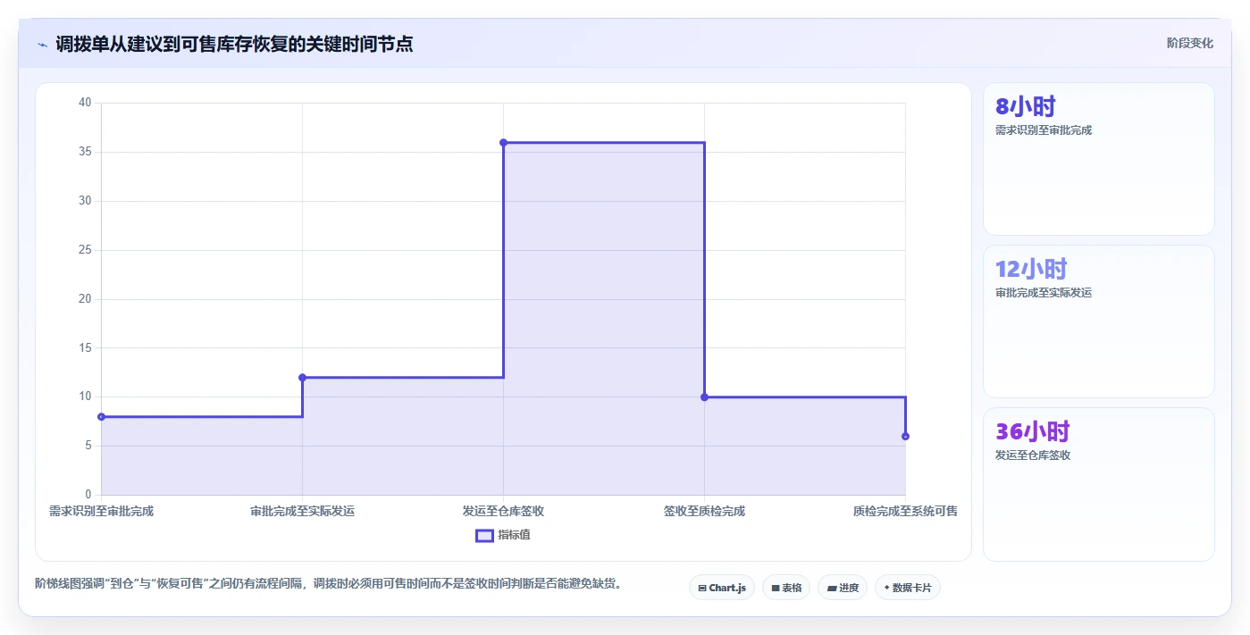Click the 质检完成至系统可售 axis label
This screenshot has width=1250, height=635.
tap(905, 511)
